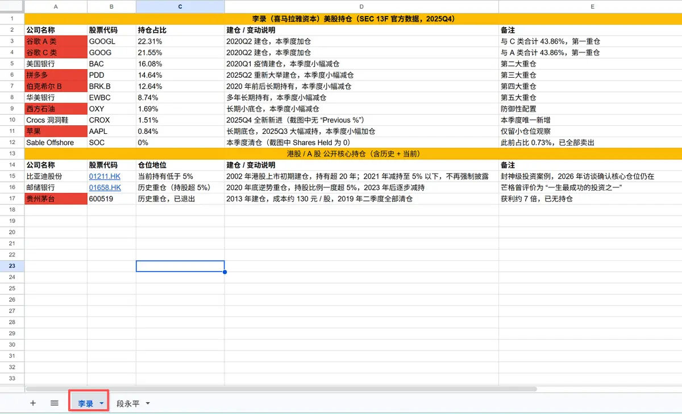The height and width of the screenshot is (414, 682).
Task: Click cell 谷歌 A 类
Action: pyautogui.click(x=56, y=41)
